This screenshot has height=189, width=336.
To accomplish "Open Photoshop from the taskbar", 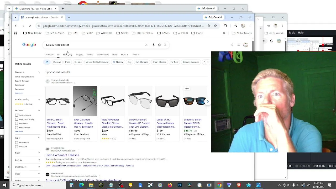I will point(180,185).
